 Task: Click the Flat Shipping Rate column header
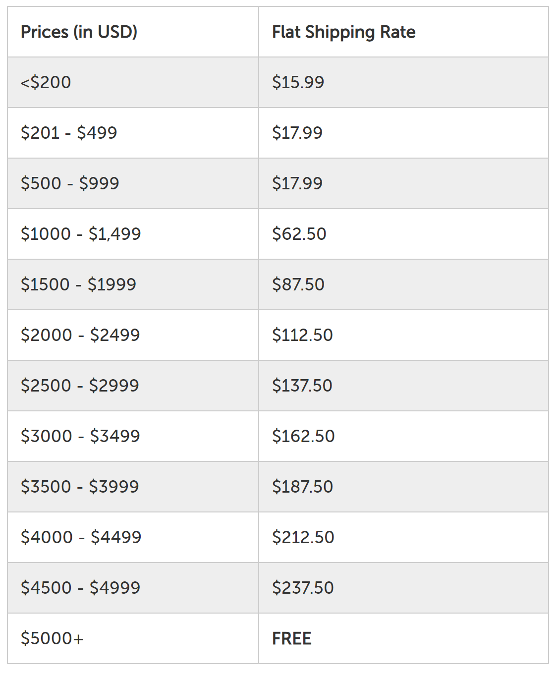(x=343, y=32)
